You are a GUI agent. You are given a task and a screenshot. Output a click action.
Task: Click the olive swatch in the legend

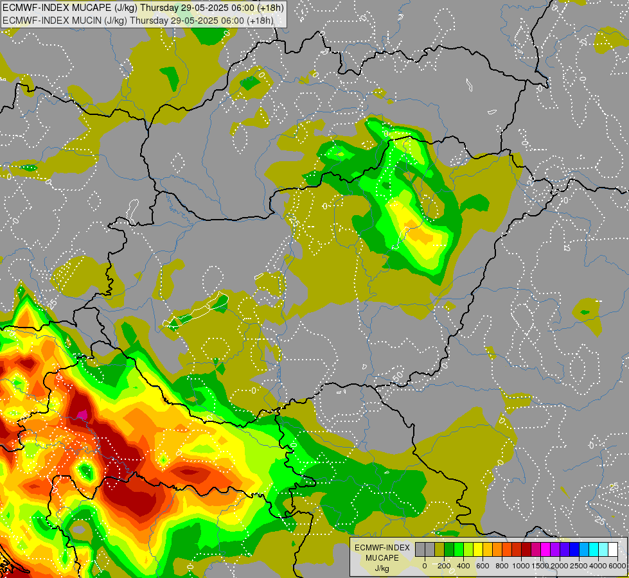pos(439,549)
